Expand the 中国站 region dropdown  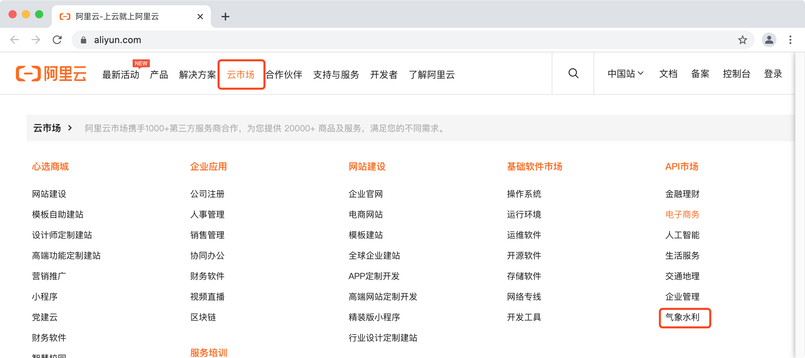(x=625, y=74)
